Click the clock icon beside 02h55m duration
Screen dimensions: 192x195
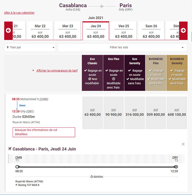coord(91,177)
